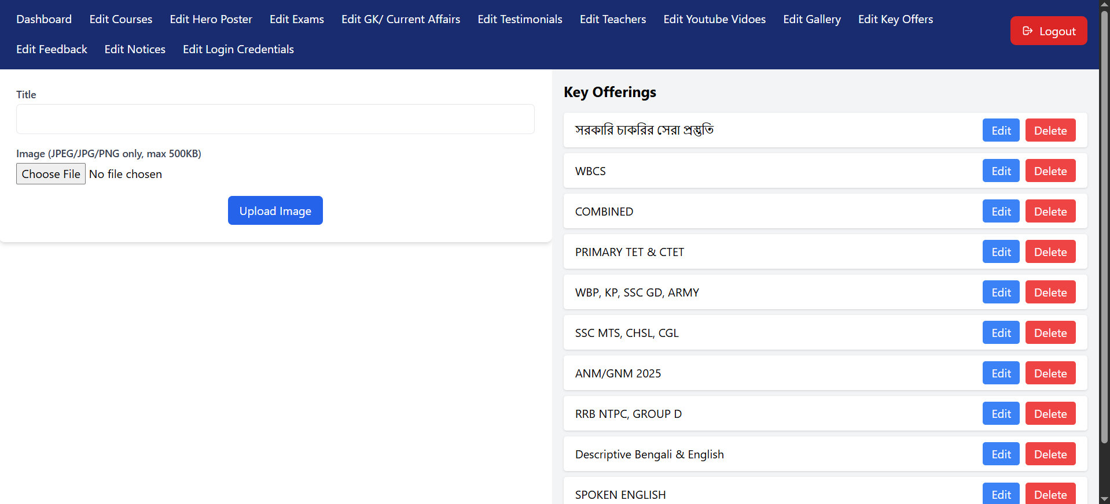The width and height of the screenshot is (1110, 504).
Task: Edit the SSC MTS, CHSL, CGL offering
Action: pos(1001,332)
